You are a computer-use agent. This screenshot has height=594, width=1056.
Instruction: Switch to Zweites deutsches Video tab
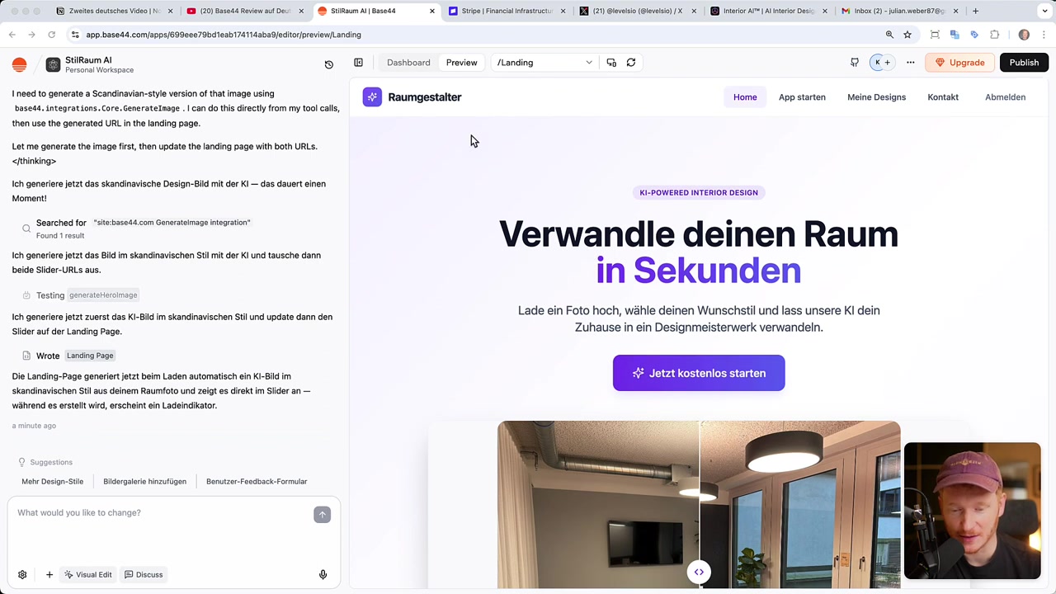point(113,11)
